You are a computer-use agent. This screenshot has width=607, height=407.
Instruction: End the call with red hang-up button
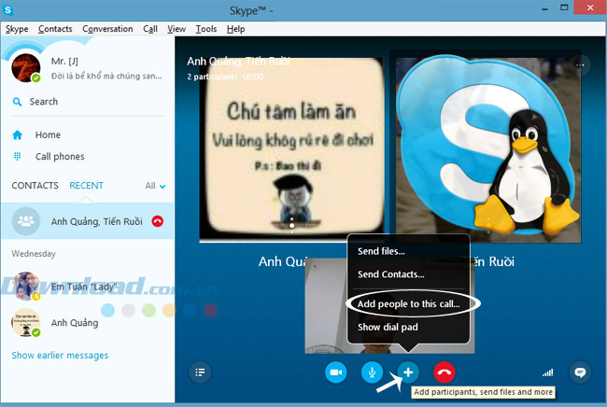(x=444, y=372)
